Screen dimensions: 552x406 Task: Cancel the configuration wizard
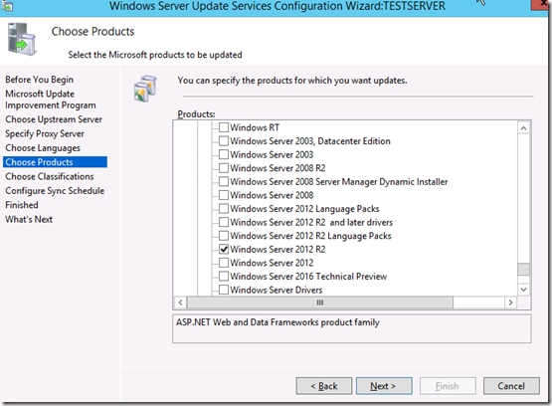tap(511, 386)
